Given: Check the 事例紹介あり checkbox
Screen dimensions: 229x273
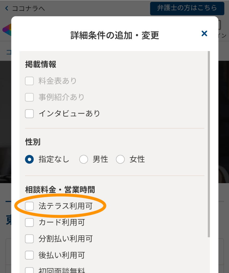Looking at the screenshot, I should pos(29,97).
